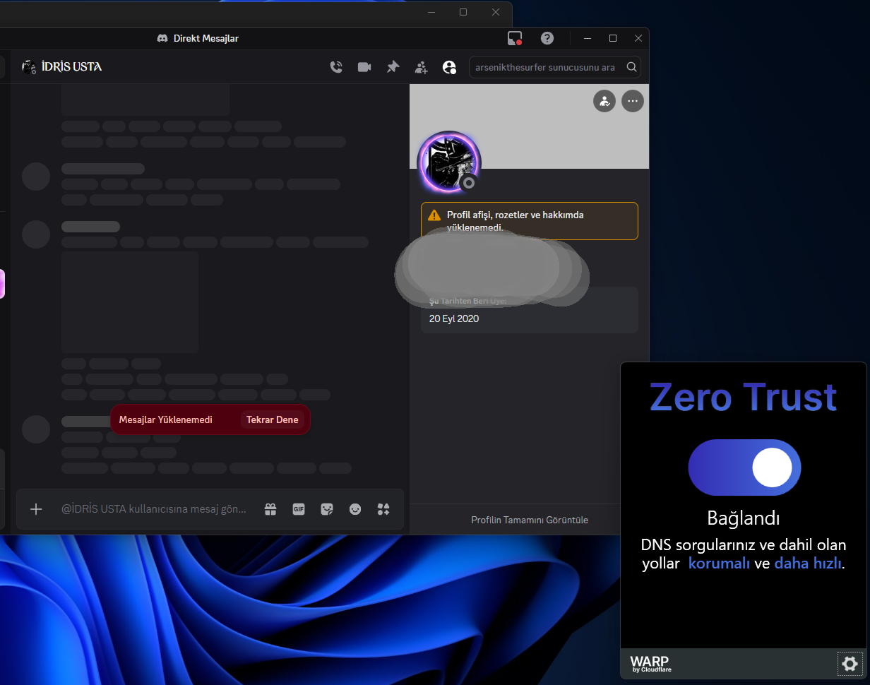This screenshot has height=685, width=870.
Task: Start a voice call with İDRİS USTA
Action: coord(336,66)
